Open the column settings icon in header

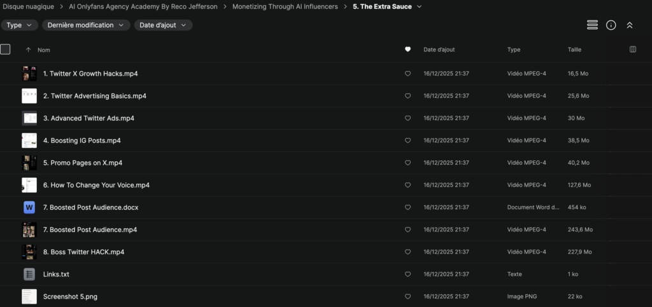(x=632, y=50)
